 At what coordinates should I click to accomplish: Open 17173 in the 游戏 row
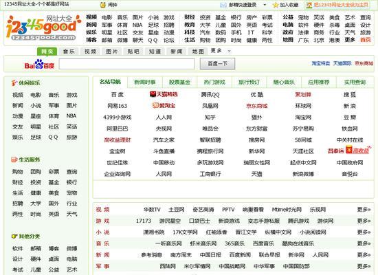click(x=144, y=221)
